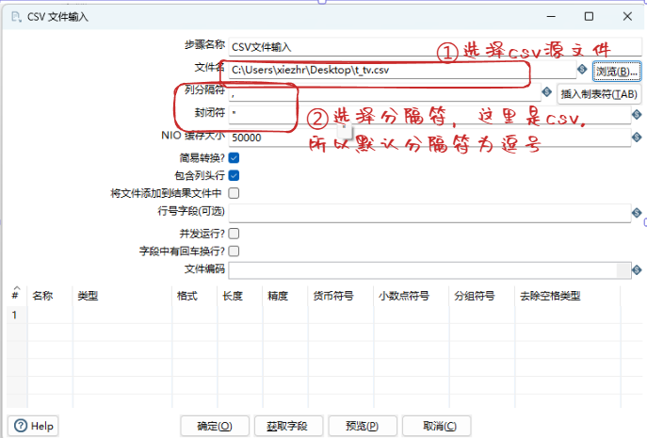Click the Help question mark button

coord(33,426)
